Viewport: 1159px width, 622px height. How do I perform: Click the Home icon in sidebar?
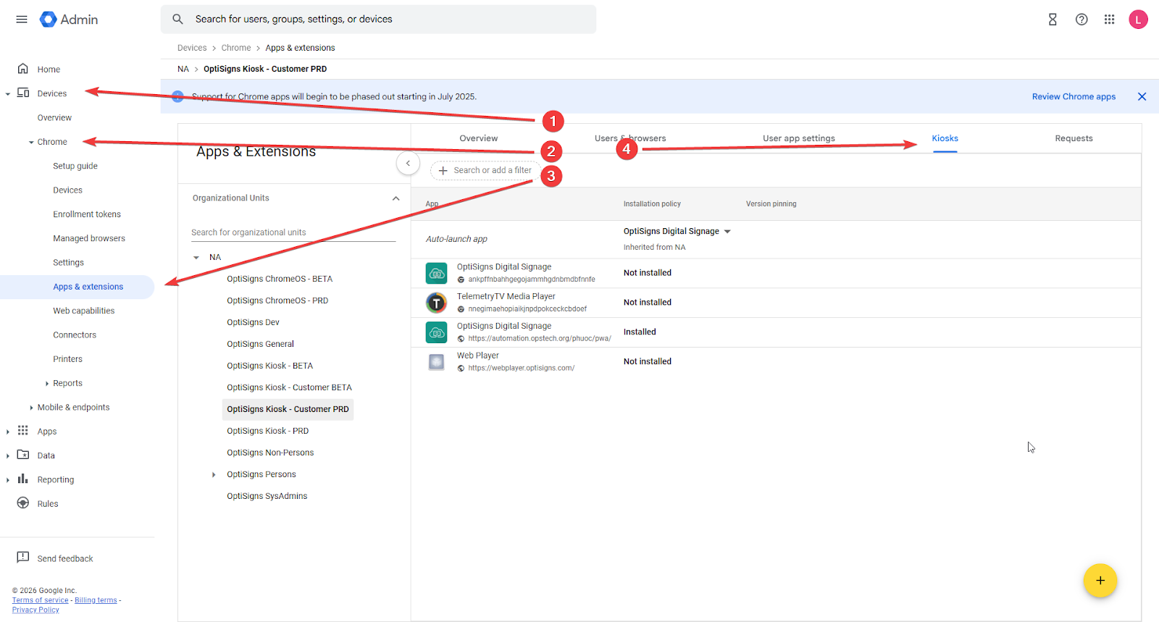[23, 69]
